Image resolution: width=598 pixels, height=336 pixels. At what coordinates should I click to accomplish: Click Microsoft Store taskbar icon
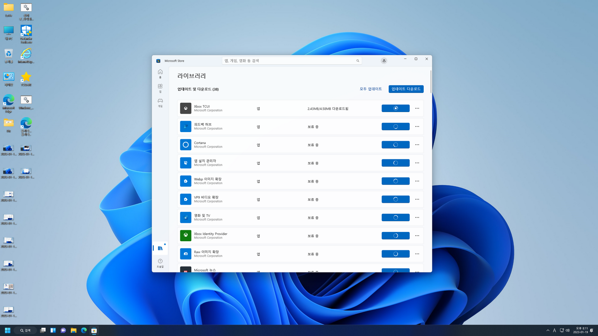click(x=94, y=330)
